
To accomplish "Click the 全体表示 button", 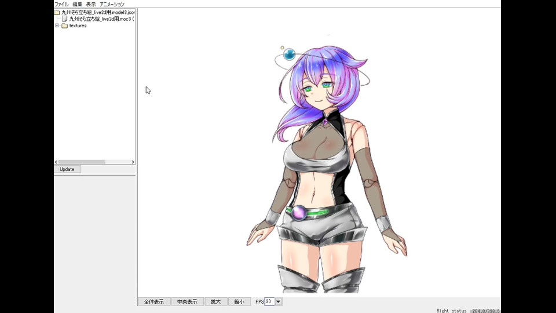I will 154,301.
